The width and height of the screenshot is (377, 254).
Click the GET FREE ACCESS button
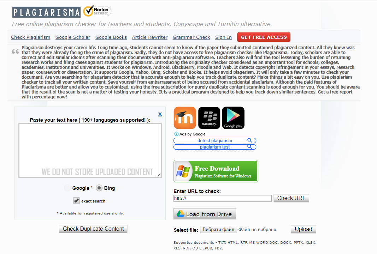(264, 37)
